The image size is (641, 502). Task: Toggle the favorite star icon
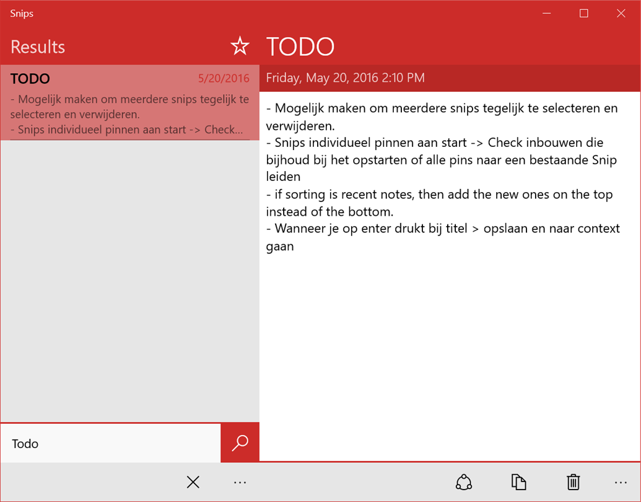click(240, 46)
